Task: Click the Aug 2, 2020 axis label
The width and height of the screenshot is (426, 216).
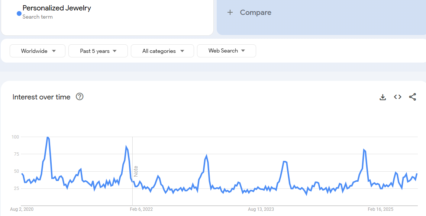Action: tap(22, 209)
